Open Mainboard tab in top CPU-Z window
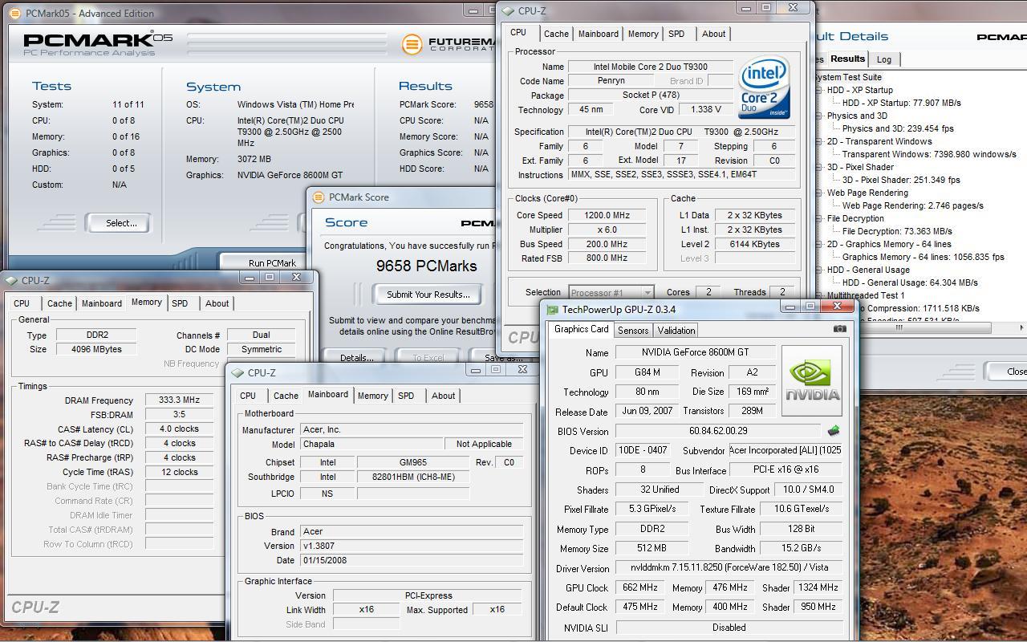This screenshot has width=1027, height=642. click(x=599, y=34)
